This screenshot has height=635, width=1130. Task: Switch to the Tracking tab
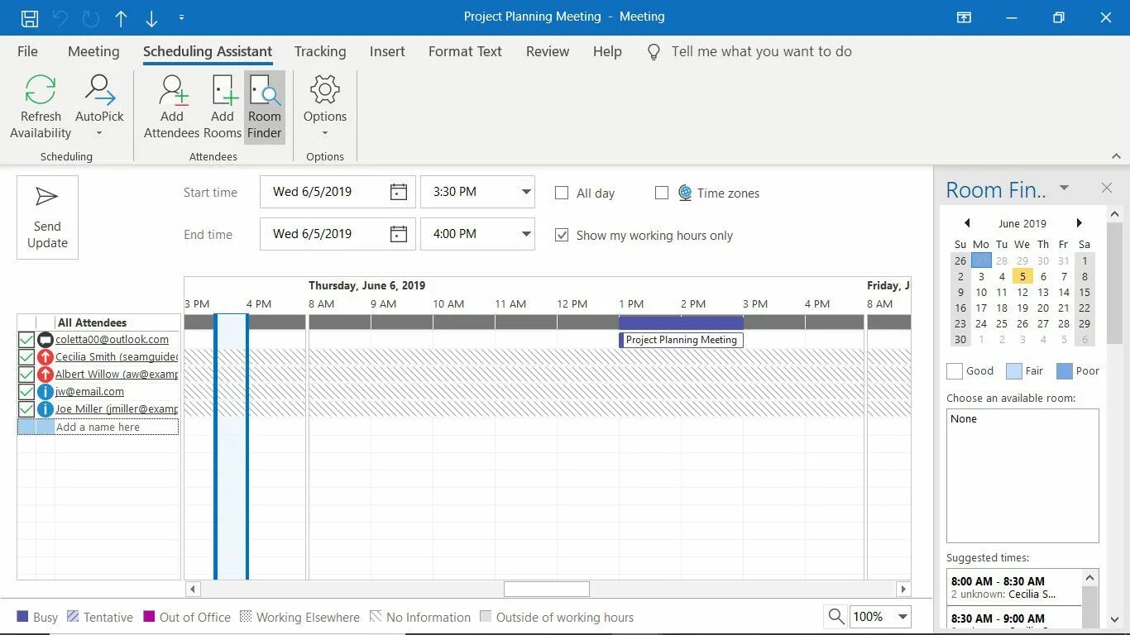click(320, 51)
